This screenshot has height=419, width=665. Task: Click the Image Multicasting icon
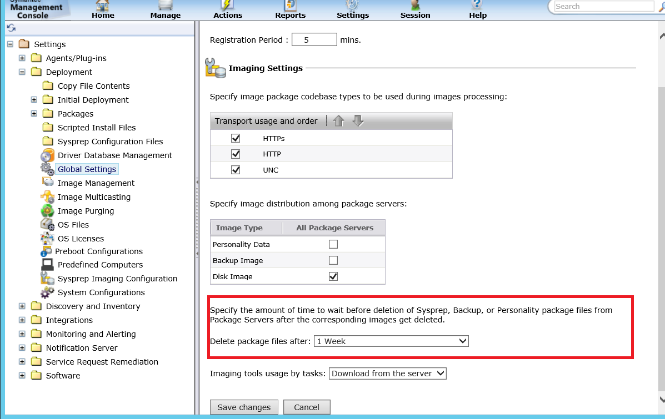click(47, 197)
